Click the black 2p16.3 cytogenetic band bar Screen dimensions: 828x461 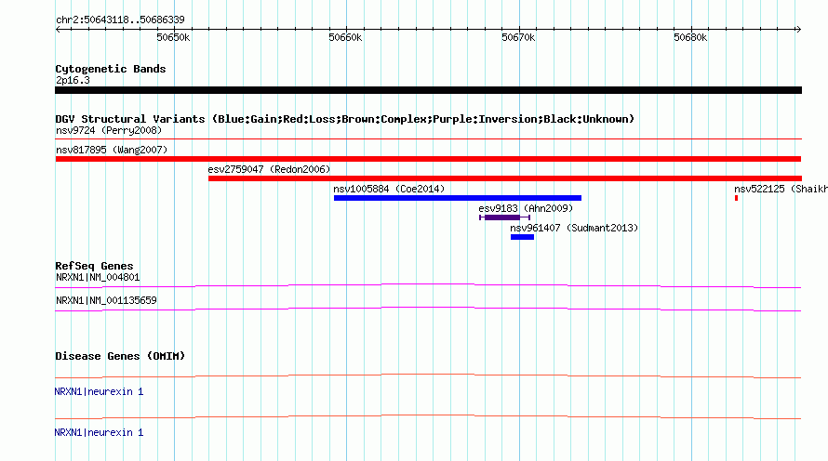(x=428, y=90)
